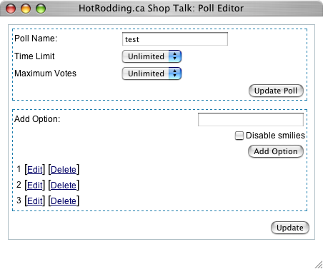Viewport: 323px width, 269px height.
Task: Close the Poll Editor window
Action: click(x=11, y=9)
